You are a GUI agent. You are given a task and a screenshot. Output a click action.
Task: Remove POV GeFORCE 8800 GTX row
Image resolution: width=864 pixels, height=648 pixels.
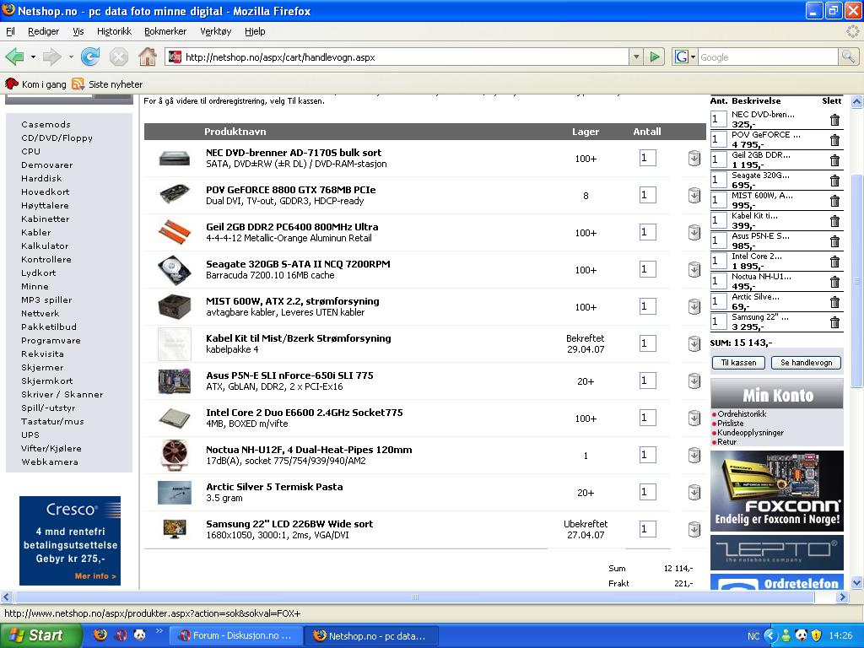694,196
